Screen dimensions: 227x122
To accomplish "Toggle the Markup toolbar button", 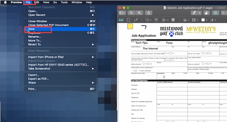I will pyautogui.click(x=216, y=13).
